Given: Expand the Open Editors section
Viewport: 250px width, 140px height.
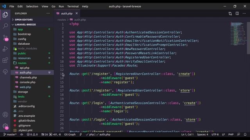Looking at the screenshot, I should (23, 19).
